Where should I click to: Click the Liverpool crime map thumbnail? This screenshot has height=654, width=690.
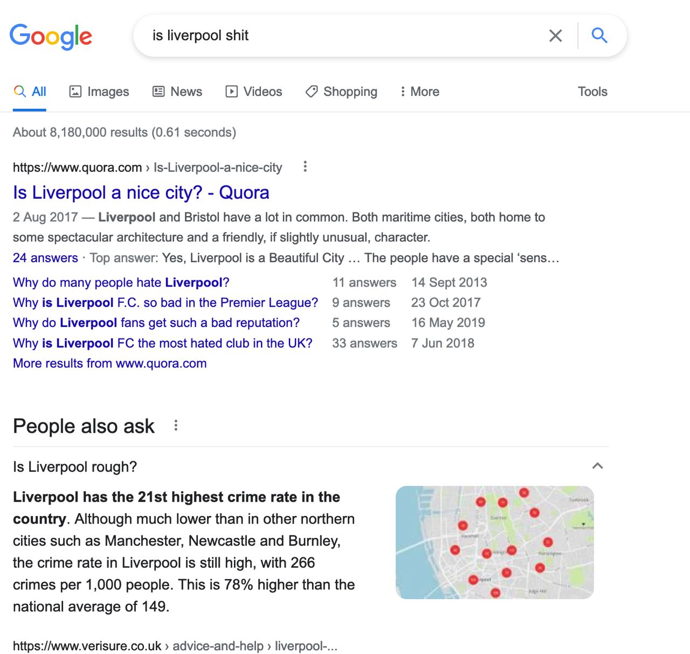coord(495,542)
